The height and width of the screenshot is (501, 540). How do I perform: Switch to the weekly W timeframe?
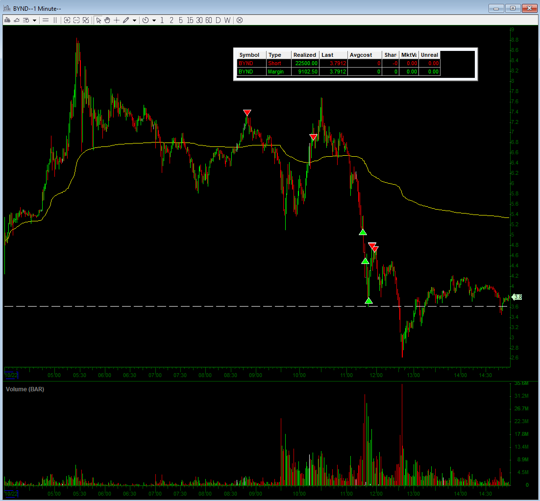coord(227,20)
